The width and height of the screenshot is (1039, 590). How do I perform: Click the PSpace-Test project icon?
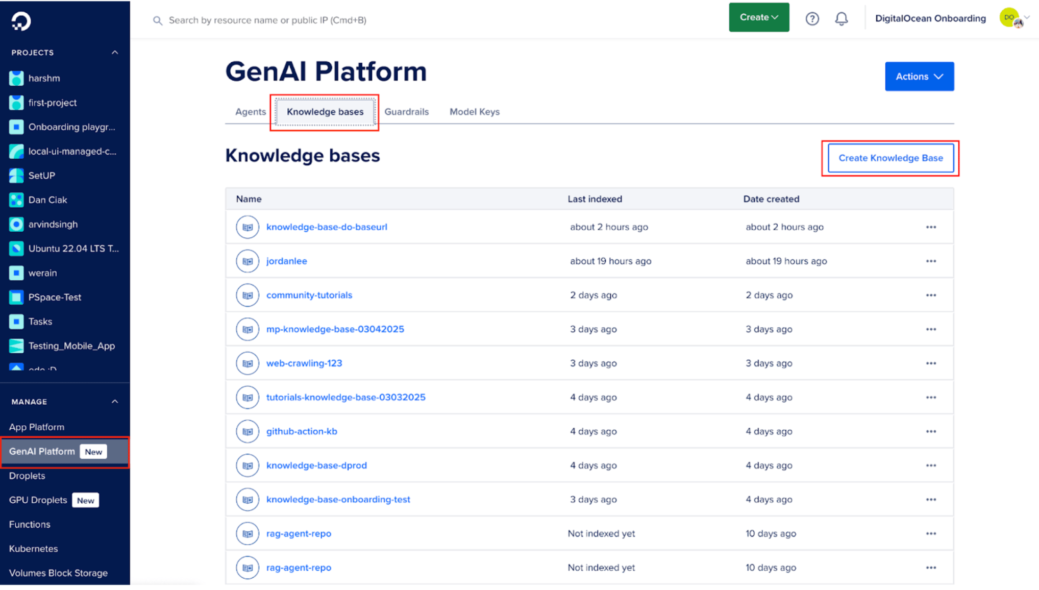[x=16, y=297]
